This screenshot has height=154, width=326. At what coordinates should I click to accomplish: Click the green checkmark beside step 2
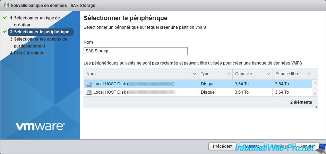5,32
